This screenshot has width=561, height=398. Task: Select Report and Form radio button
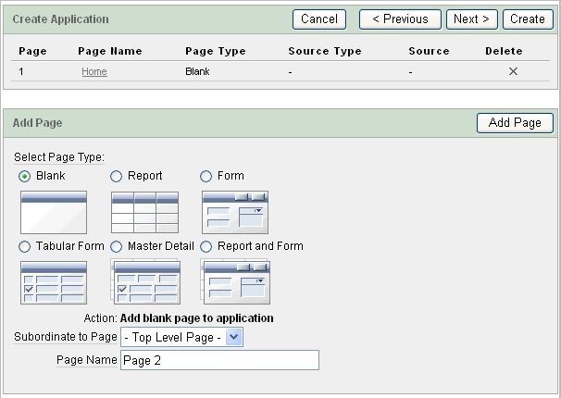tap(207, 246)
